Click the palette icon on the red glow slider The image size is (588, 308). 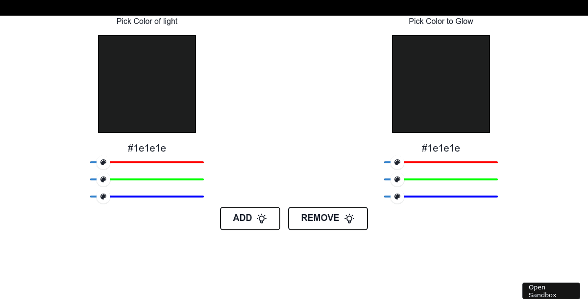397,162
